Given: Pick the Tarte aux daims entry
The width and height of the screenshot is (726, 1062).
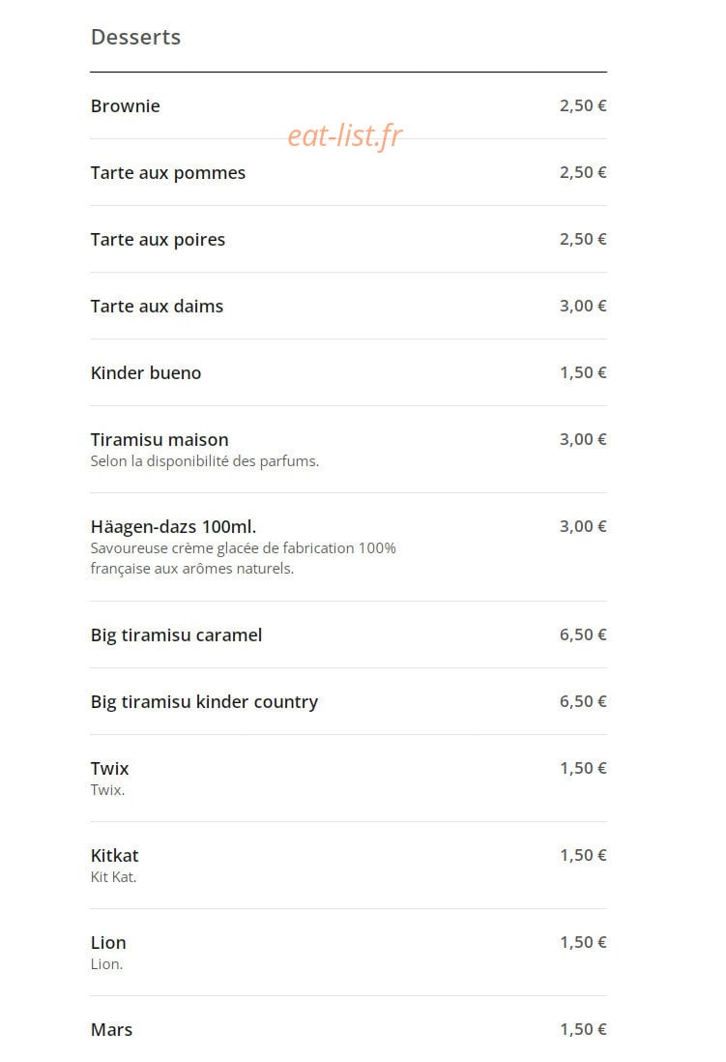Looking at the screenshot, I should click(x=348, y=307).
